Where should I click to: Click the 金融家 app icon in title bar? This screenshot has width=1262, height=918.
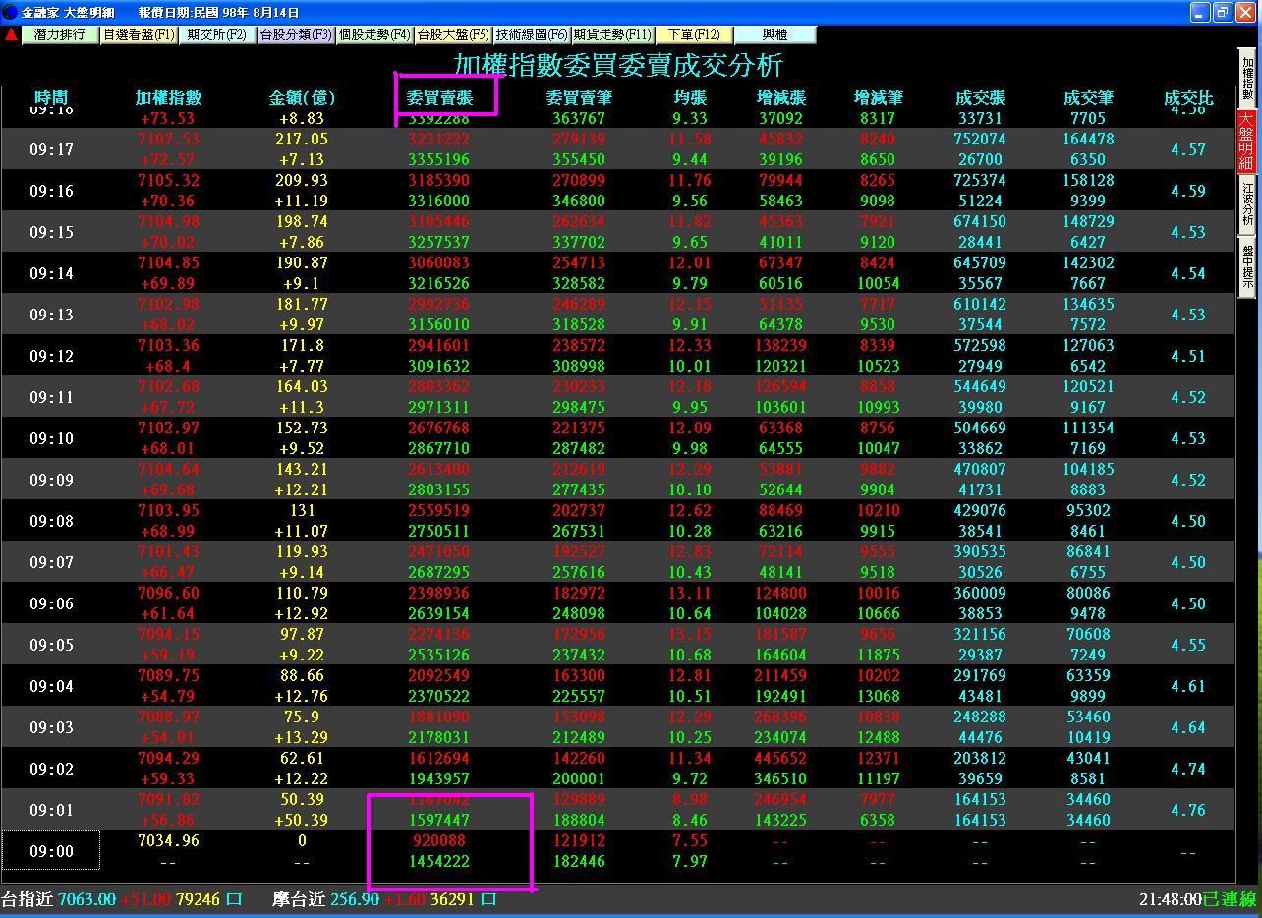tap(10, 12)
